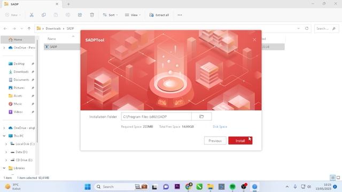The height and width of the screenshot is (192, 342).
Task: Open address bar history dropdown
Action: click(x=298, y=28)
